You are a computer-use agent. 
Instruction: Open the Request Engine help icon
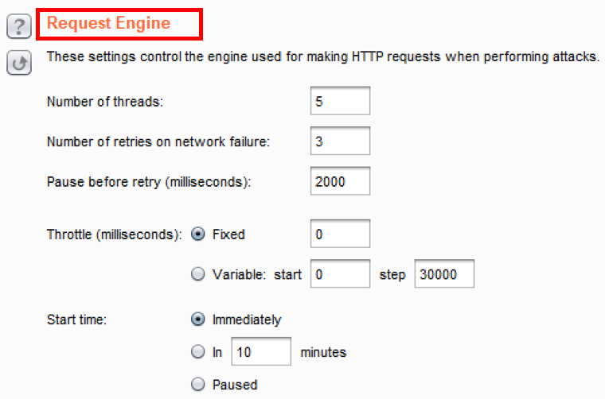(x=18, y=26)
